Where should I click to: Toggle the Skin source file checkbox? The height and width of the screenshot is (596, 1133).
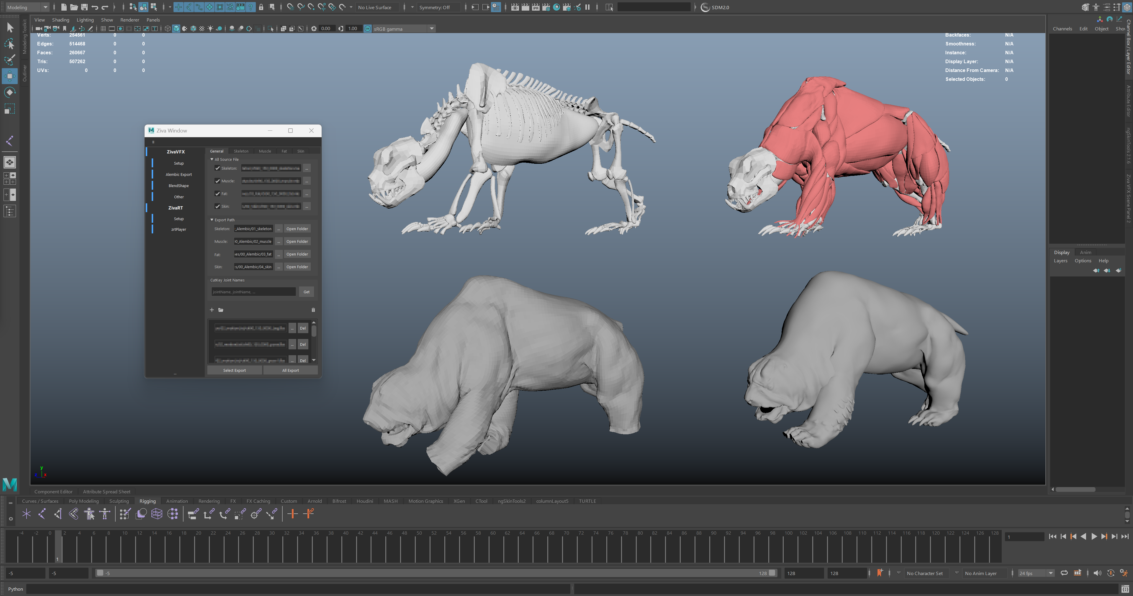click(x=217, y=206)
